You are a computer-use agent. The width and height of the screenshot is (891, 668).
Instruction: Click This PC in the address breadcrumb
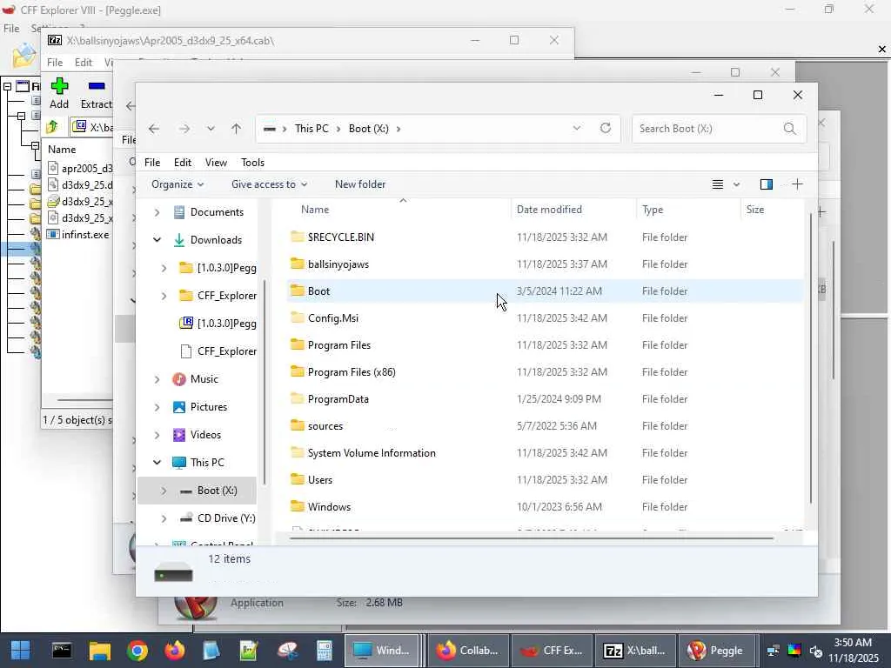point(312,129)
